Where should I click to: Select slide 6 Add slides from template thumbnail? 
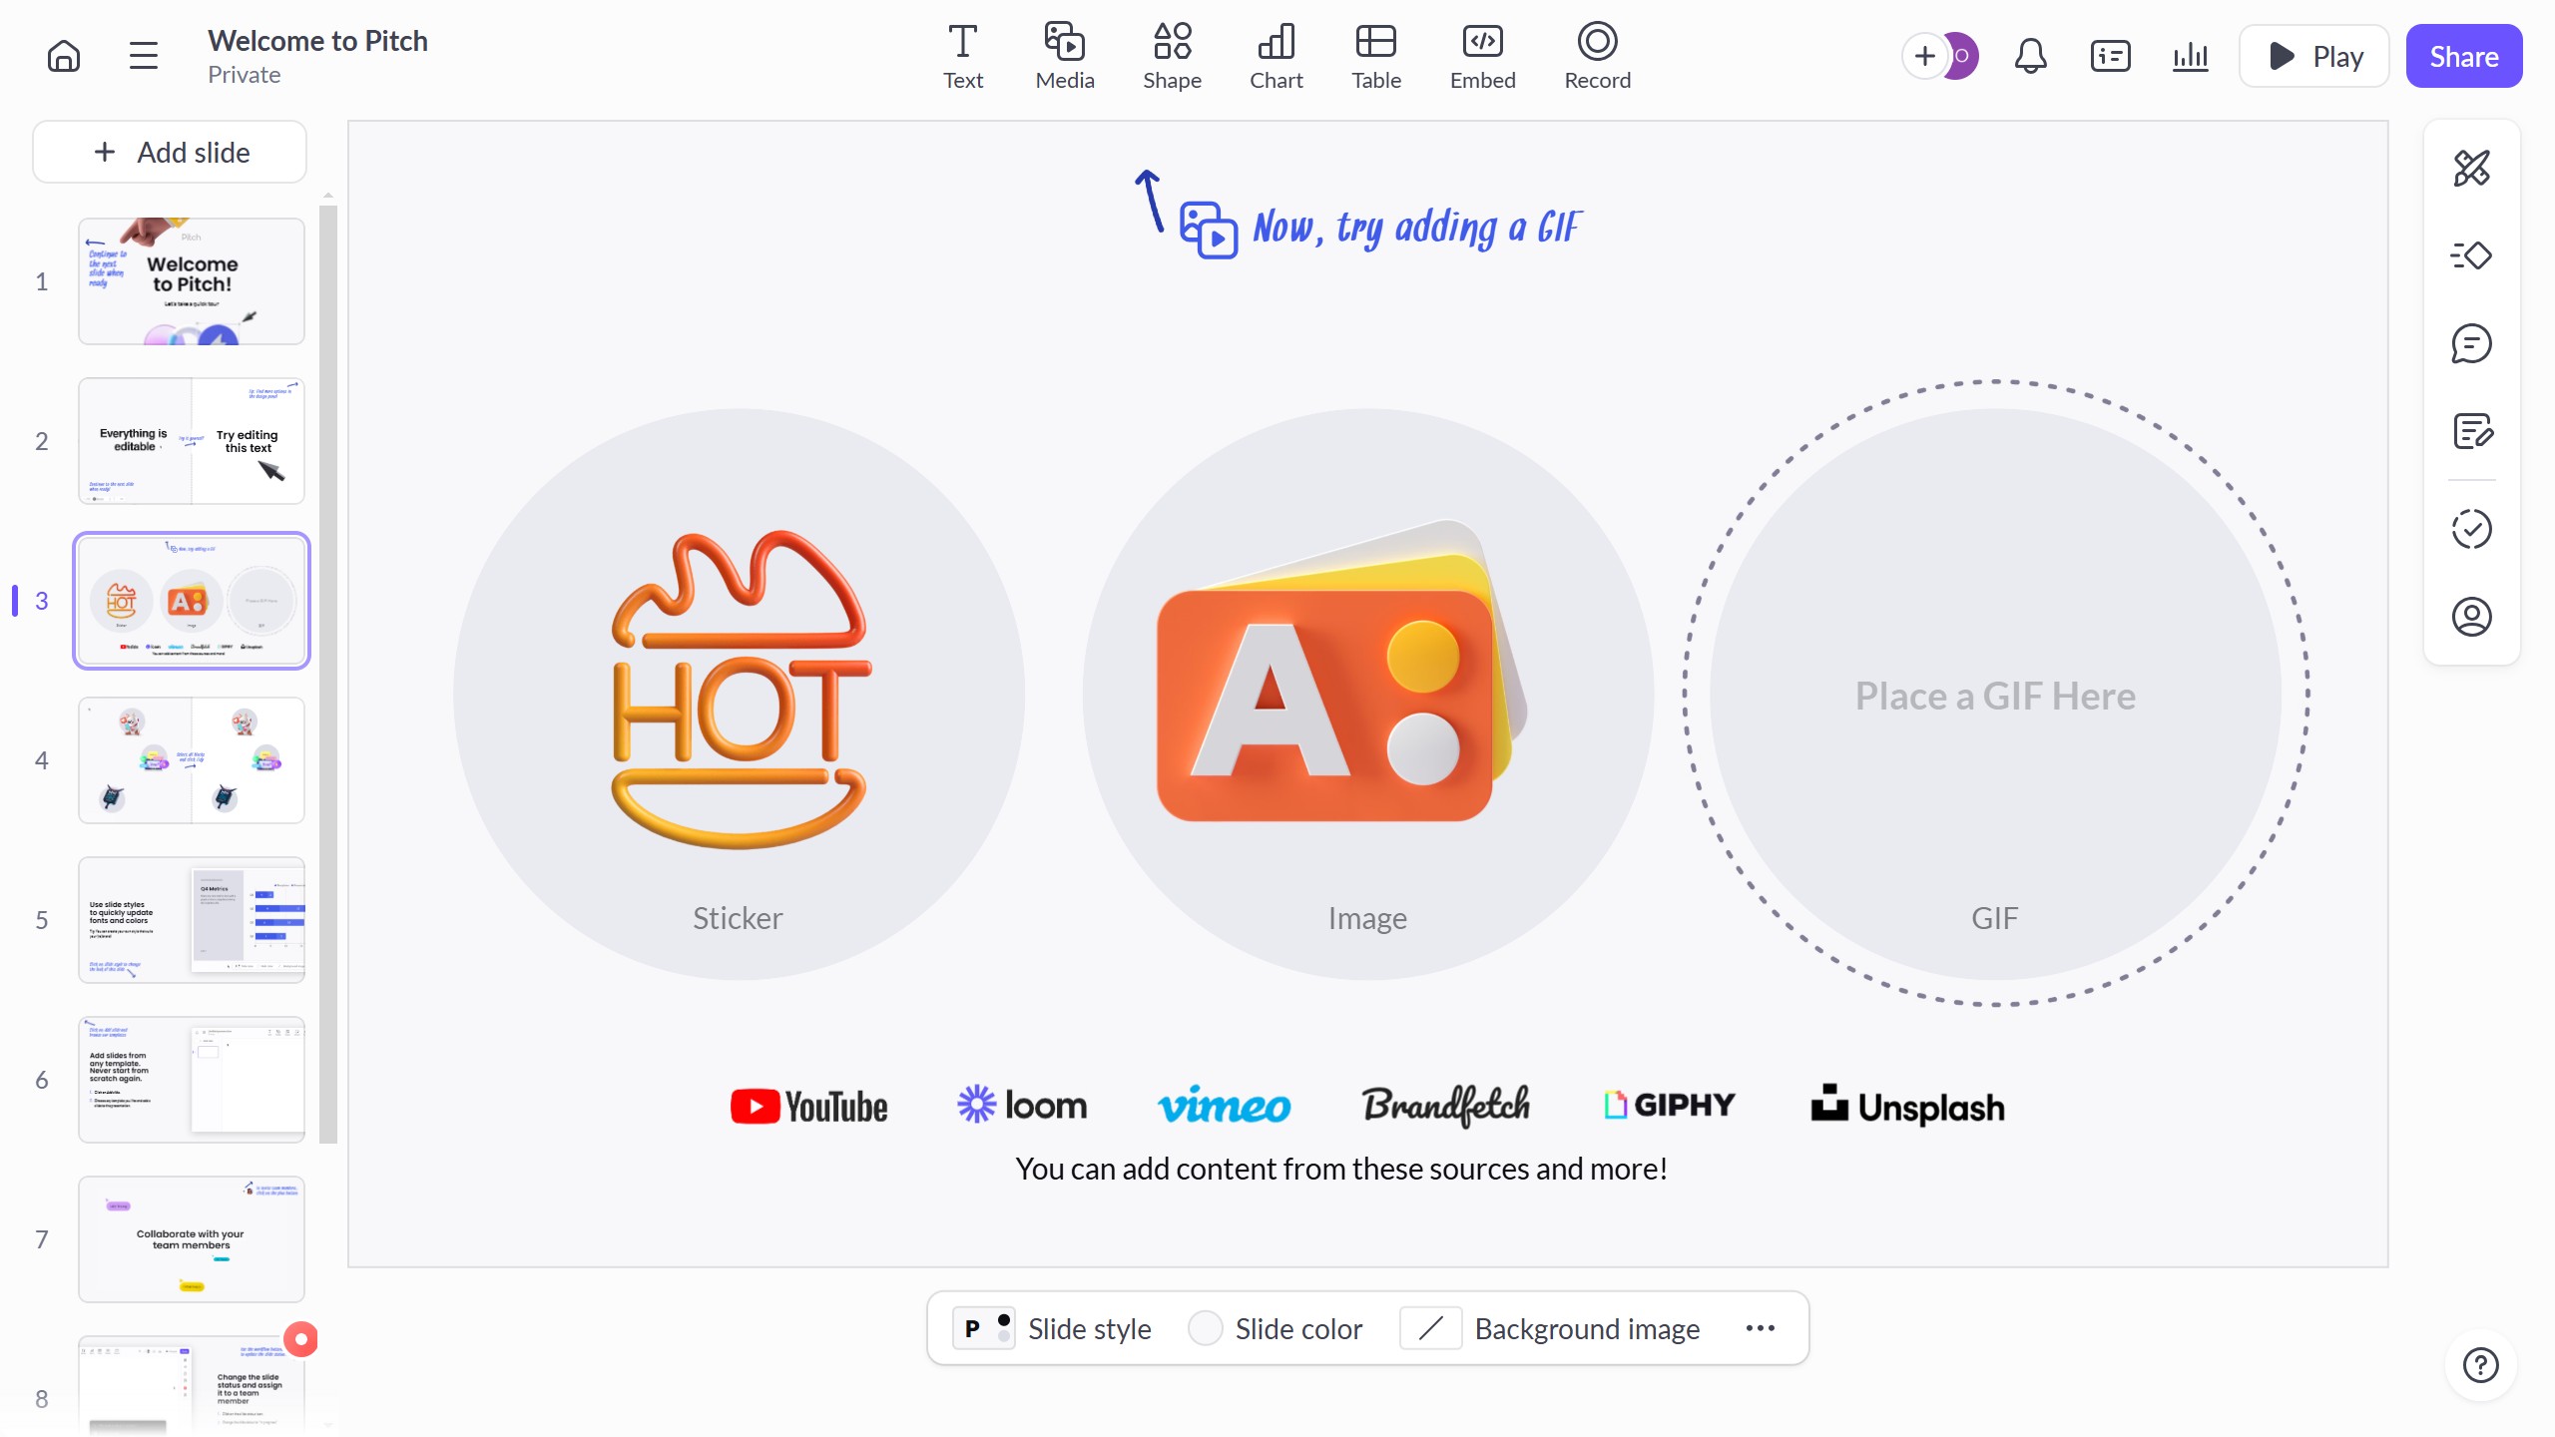click(192, 1080)
